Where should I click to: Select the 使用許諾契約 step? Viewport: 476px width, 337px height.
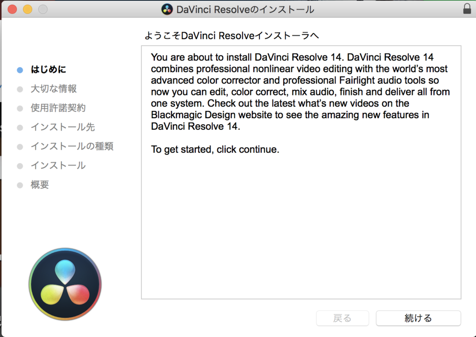click(x=58, y=108)
